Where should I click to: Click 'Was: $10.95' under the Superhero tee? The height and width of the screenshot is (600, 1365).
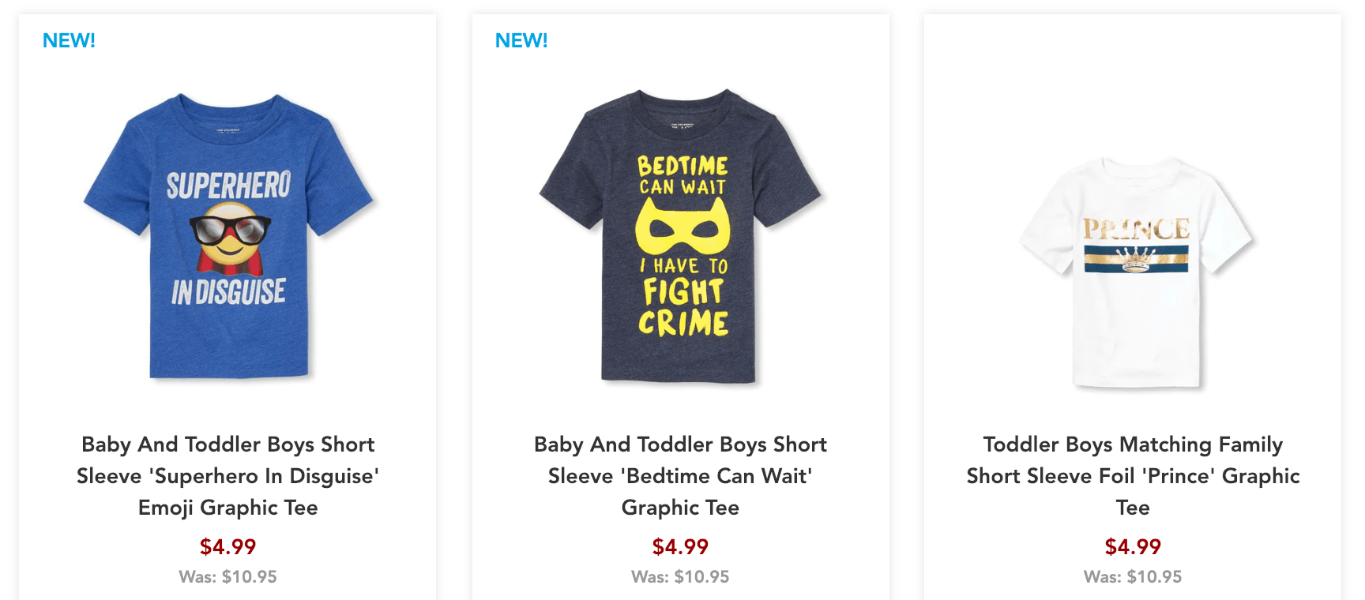(x=227, y=577)
